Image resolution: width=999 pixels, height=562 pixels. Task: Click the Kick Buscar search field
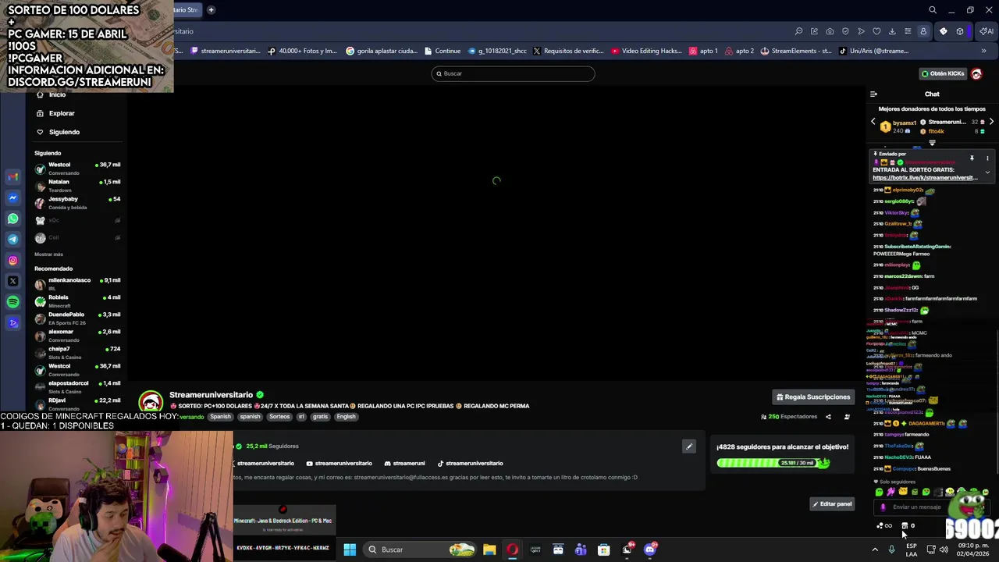(513, 73)
